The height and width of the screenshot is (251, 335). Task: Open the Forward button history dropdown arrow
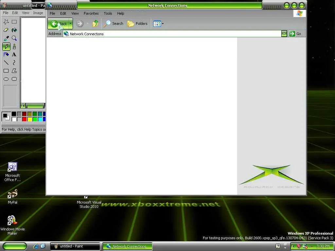tap(87, 24)
